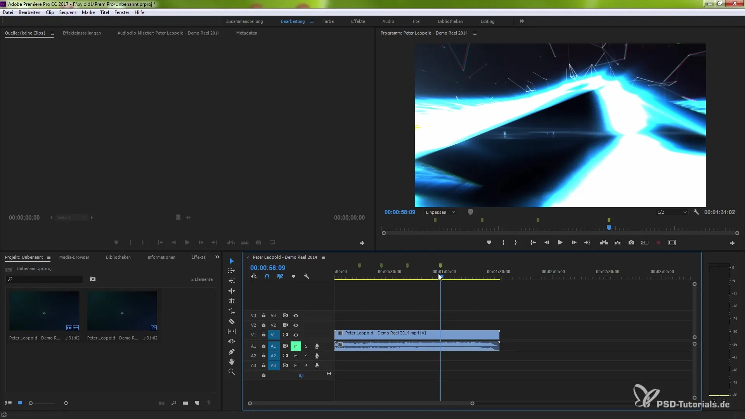Click Play in the program monitor
The width and height of the screenshot is (745, 419).
(x=560, y=242)
